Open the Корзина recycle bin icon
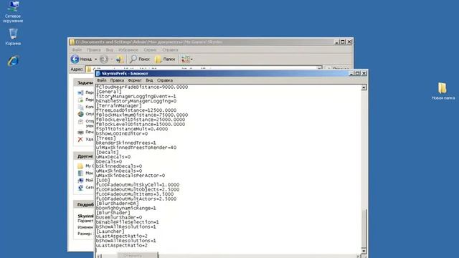This screenshot has height=258, width=459. [13, 37]
